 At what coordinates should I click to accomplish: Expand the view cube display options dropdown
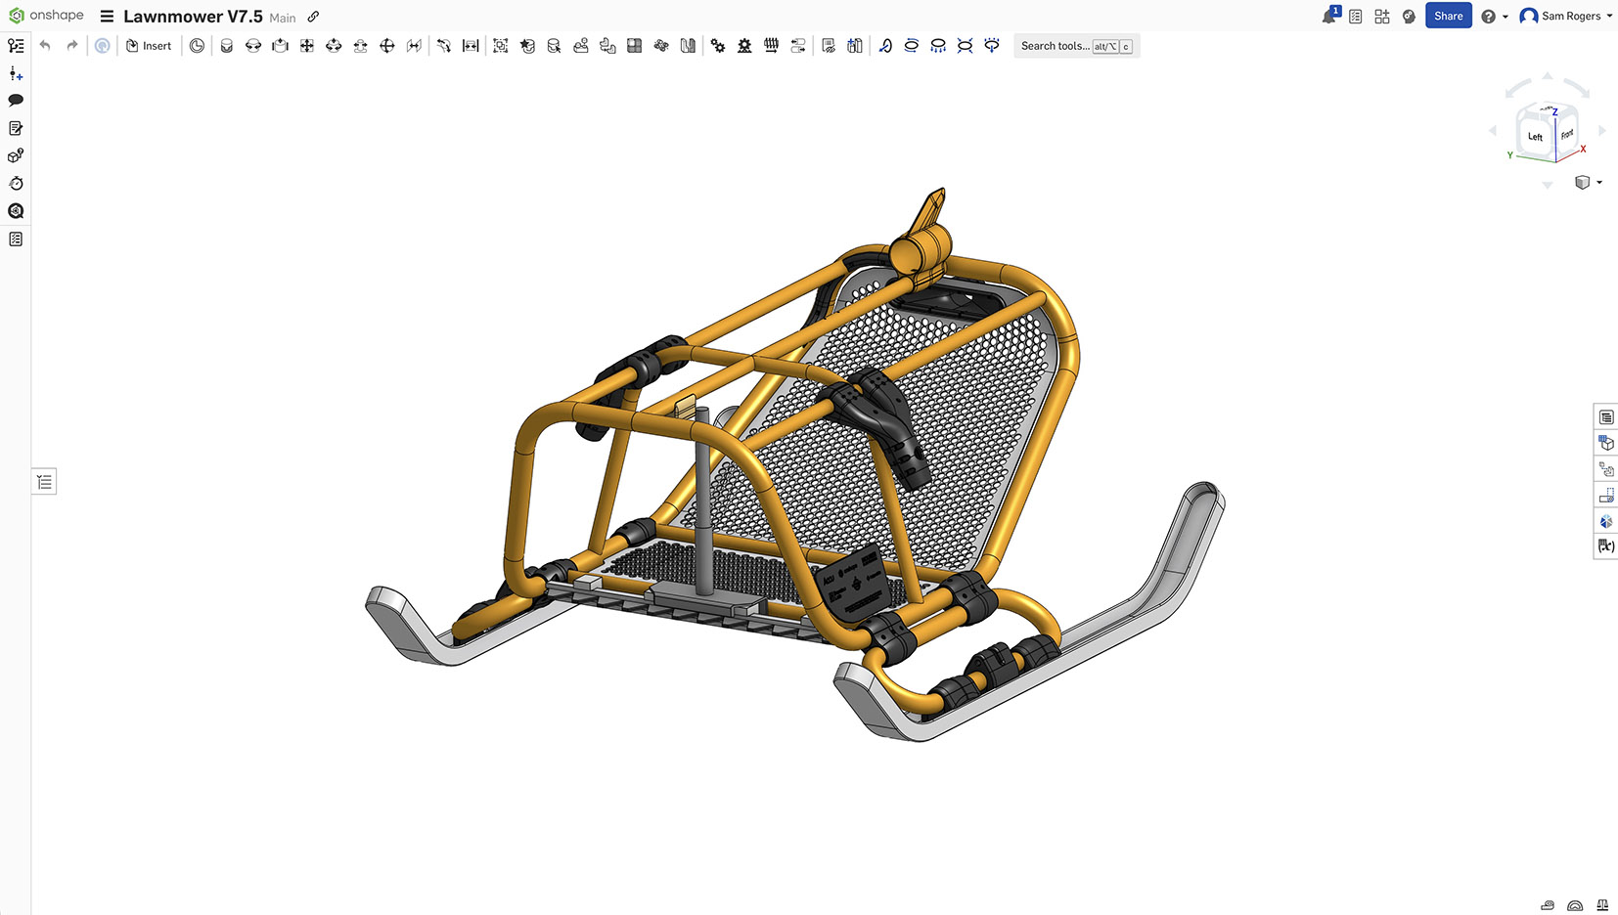(1598, 183)
